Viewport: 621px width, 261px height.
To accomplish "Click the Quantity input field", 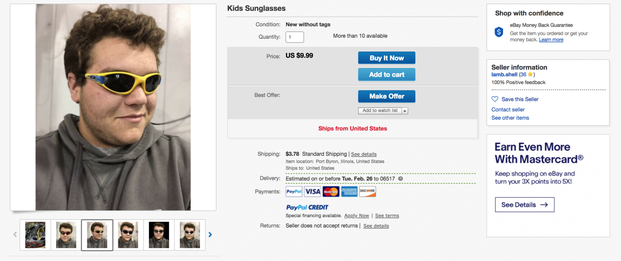I will click(295, 37).
